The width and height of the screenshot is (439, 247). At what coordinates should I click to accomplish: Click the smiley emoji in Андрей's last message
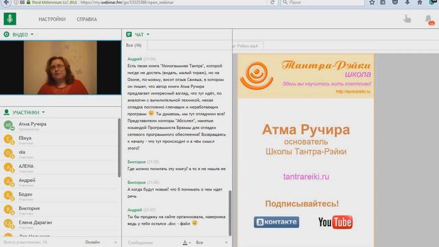195,223
